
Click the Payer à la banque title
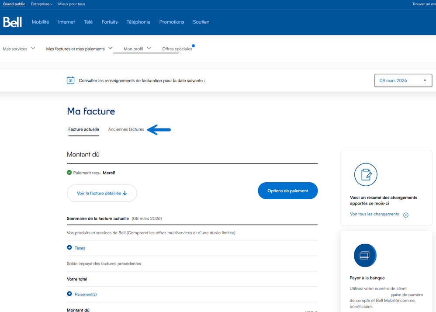(367, 278)
